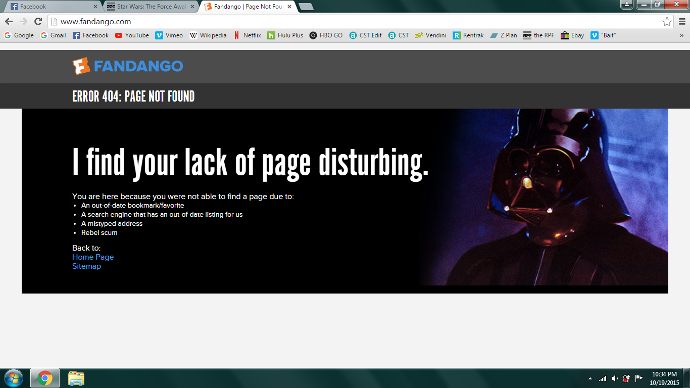Open the Facebook bookmark in bookmarks bar
The width and height of the screenshot is (690, 388).
click(x=90, y=35)
